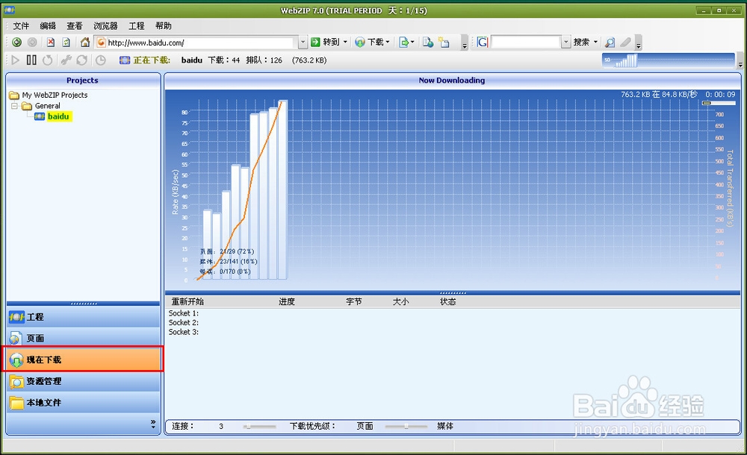
Task: Open the 编辑 menu
Action: [48, 25]
